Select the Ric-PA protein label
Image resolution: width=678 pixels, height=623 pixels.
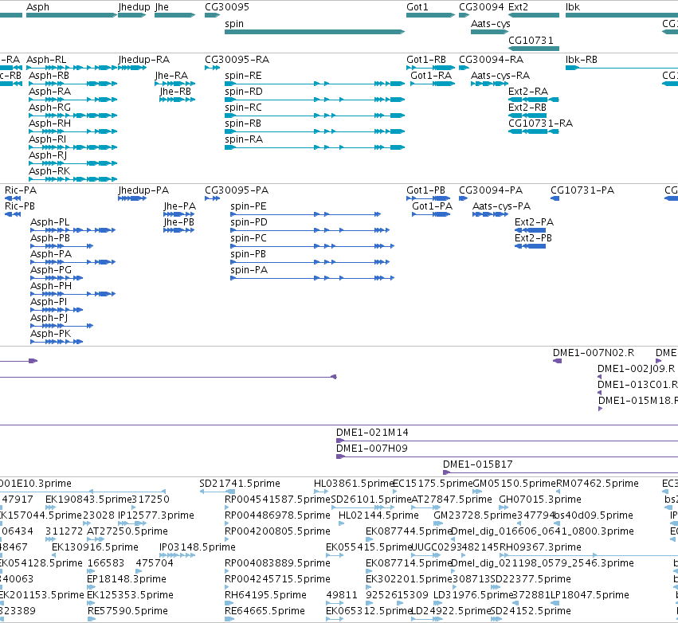pyautogui.click(x=21, y=190)
